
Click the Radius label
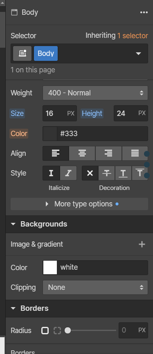pos(21,331)
